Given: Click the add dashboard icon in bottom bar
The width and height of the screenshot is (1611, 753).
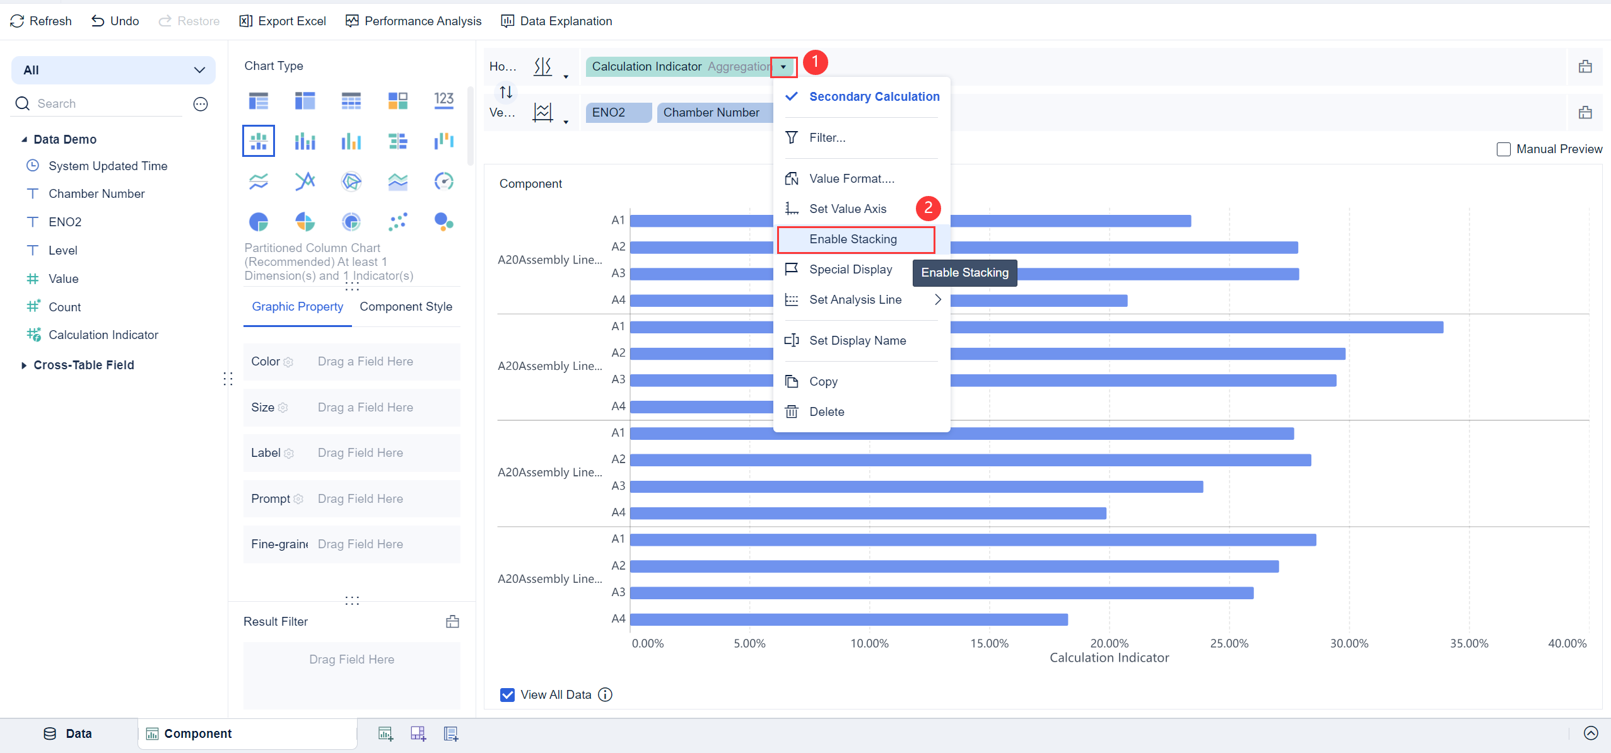Looking at the screenshot, I should pos(418,733).
